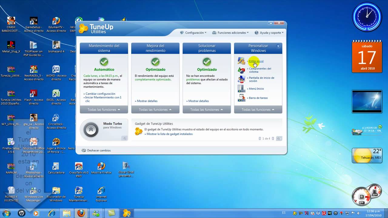This screenshot has height=218, width=388.
Task: Click the weather gadget Tehuacan, MEX
Action: click(367, 155)
